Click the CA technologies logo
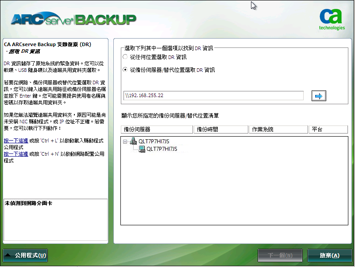355x267 pixels. coord(332,20)
